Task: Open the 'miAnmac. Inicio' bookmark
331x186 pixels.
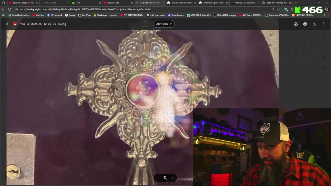Action: coord(156,15)
